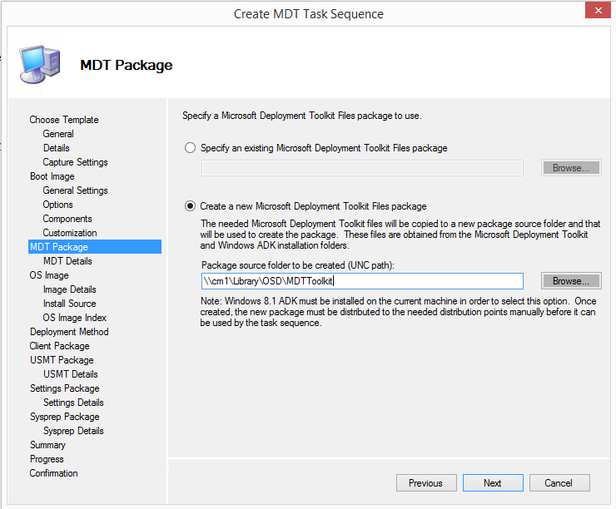This screenshot has width=616, height=509.
Task: Select Image Details step
Action: [x=70, y=289]
